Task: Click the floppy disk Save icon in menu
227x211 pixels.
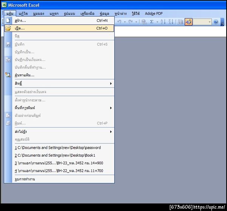Action: coord(8,44)
